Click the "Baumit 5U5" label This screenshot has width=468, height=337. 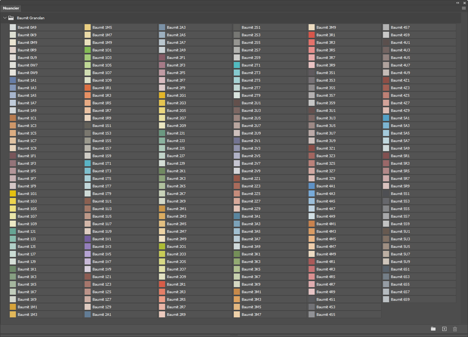point(400,246)
